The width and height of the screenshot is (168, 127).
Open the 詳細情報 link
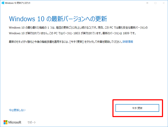coord(128,42)
